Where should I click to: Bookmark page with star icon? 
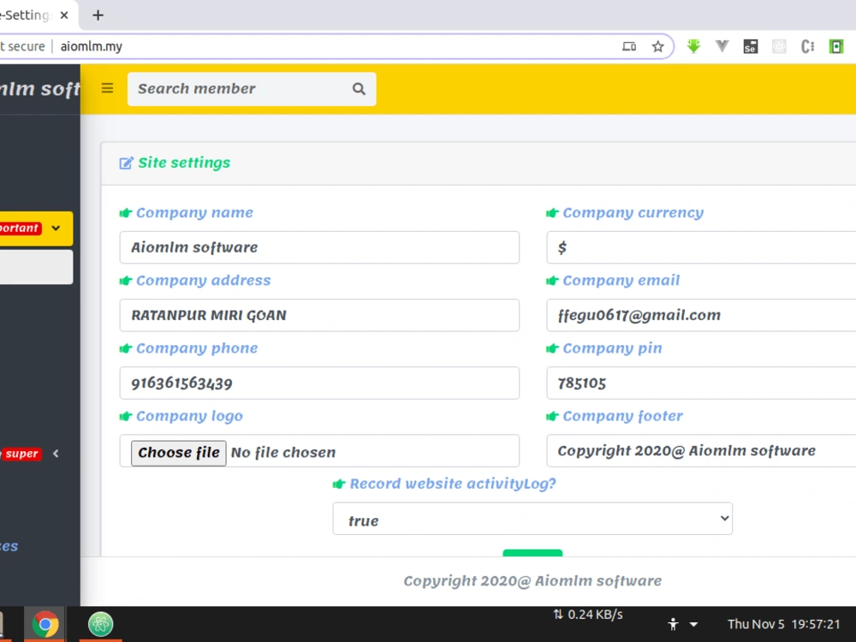coord(657,46)
